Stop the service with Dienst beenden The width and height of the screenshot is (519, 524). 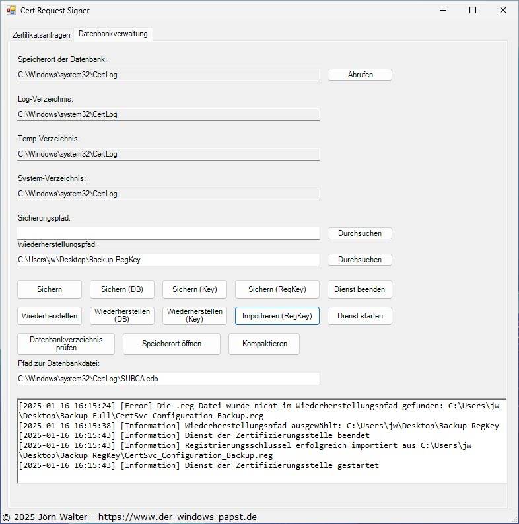[x=359, y=289]
